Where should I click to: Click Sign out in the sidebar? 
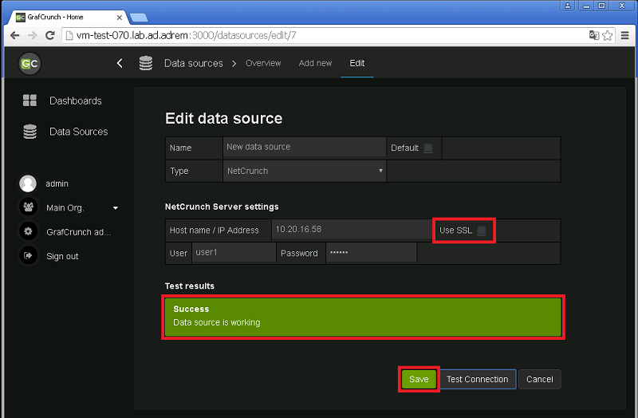(x=62, y=256)
